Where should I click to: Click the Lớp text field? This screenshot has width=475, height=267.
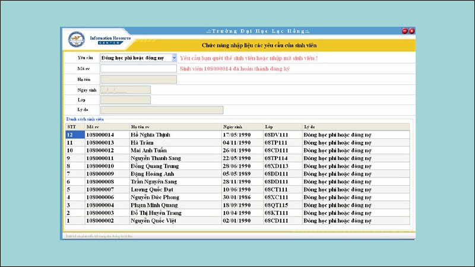coord(125,100)
